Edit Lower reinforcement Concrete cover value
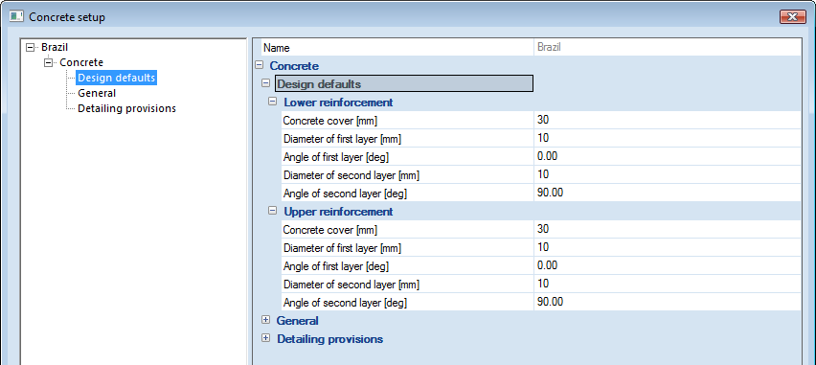This screenshot has height=365, width=816. [668, 121]
